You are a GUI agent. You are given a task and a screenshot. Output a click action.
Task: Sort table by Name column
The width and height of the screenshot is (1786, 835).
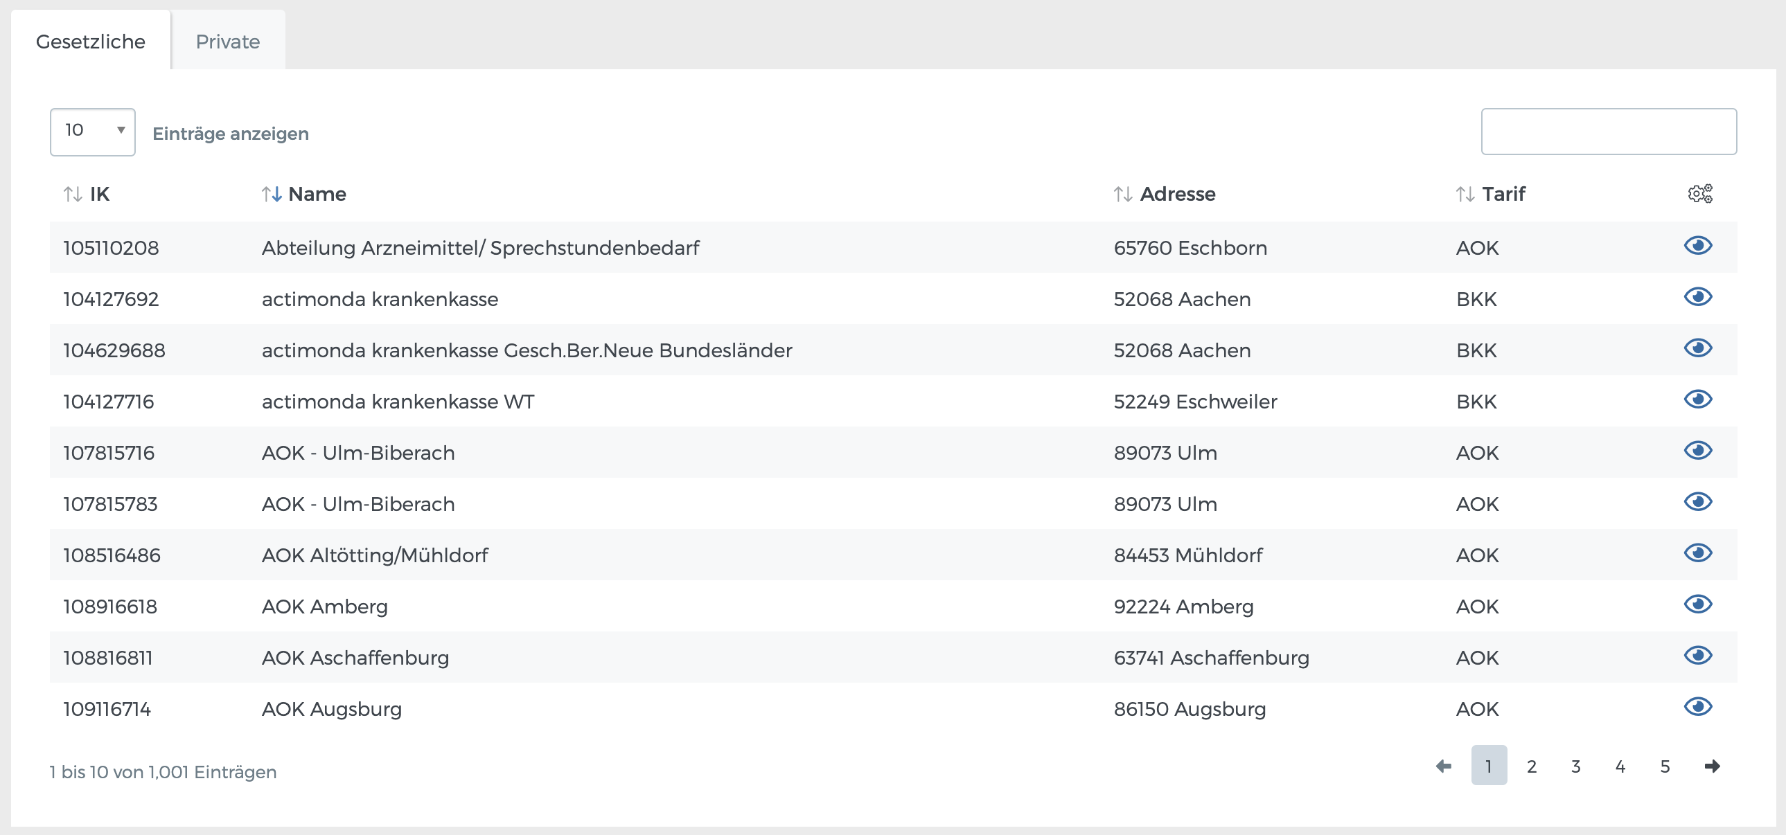point(316,194)
